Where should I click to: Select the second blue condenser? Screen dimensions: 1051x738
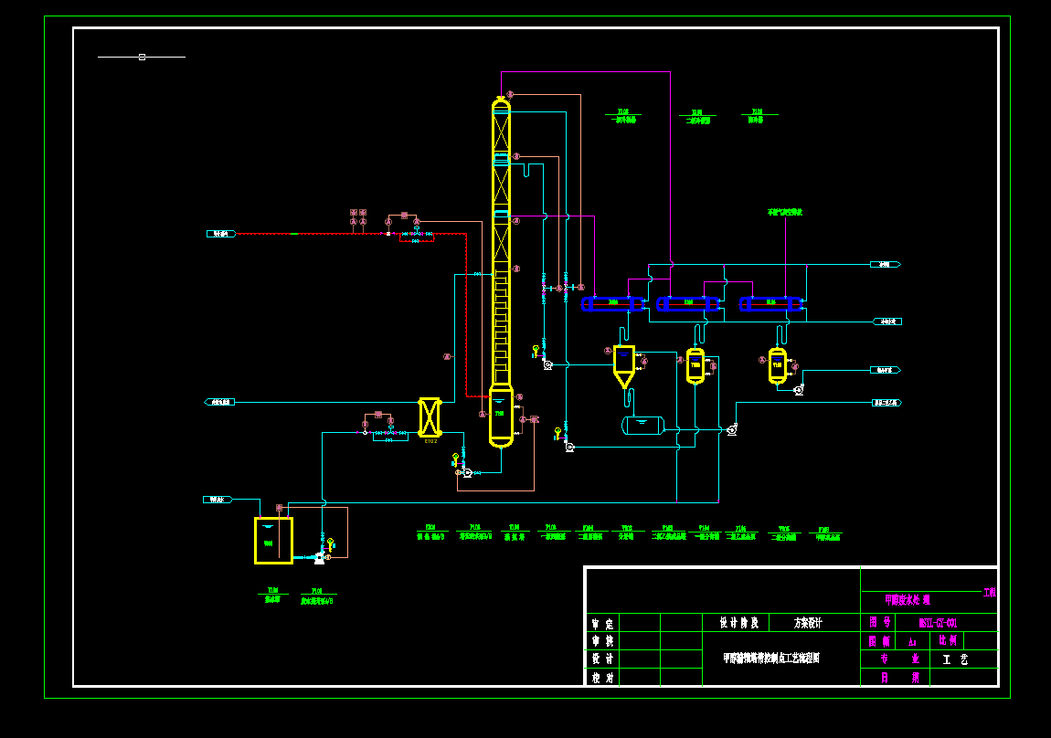(688, 304)
